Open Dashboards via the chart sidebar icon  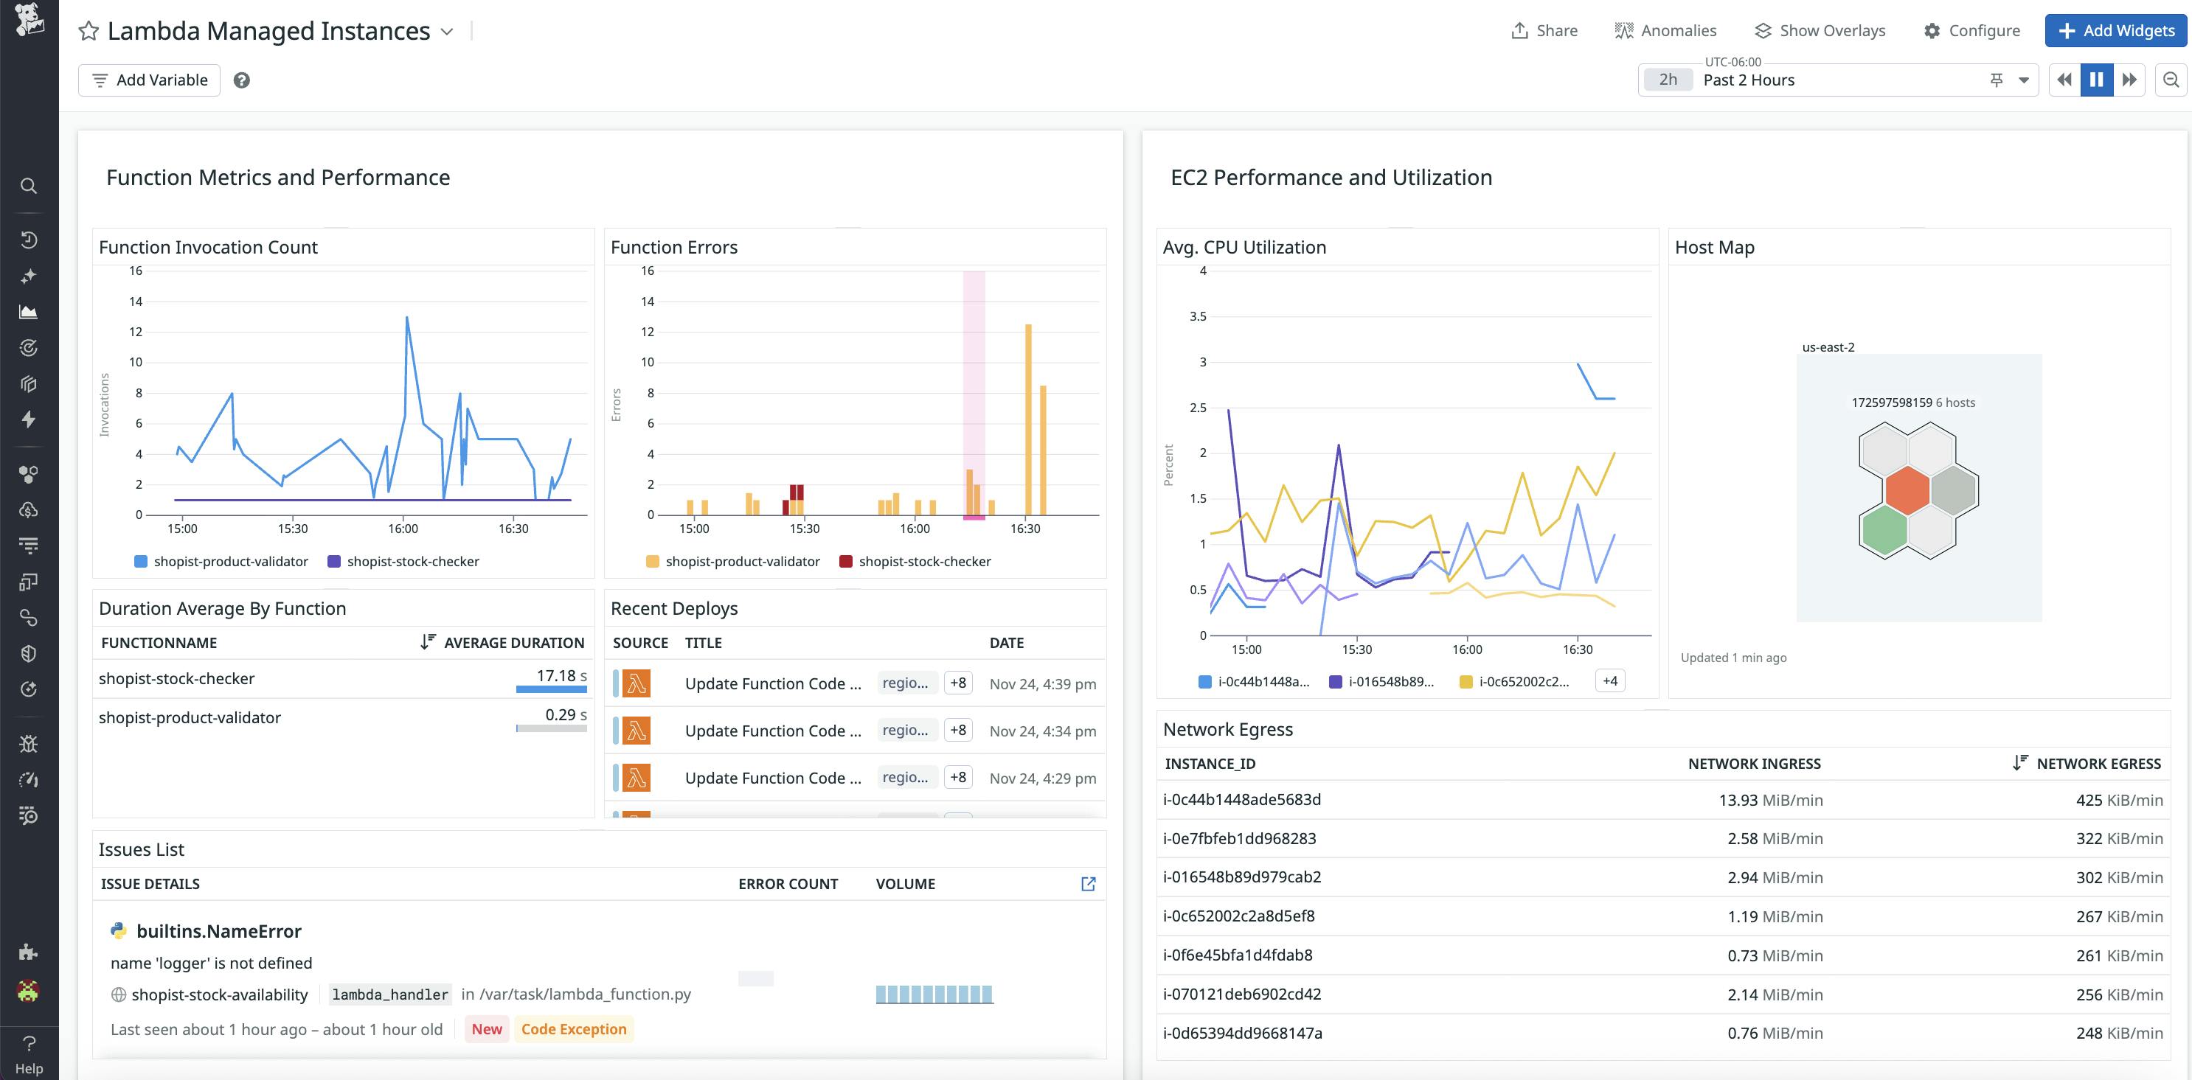(29, 311)
